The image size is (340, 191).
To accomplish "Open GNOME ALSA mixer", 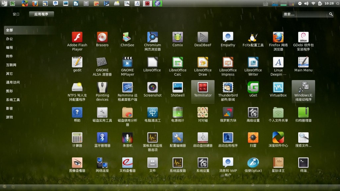I will click(102, 66).
